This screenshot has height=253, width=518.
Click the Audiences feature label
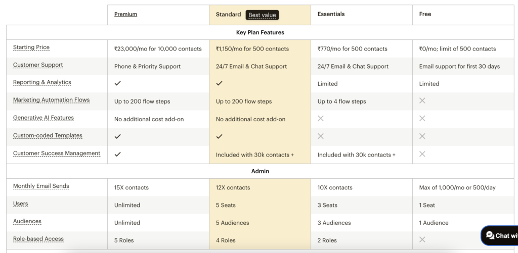[x=27, y=222]
